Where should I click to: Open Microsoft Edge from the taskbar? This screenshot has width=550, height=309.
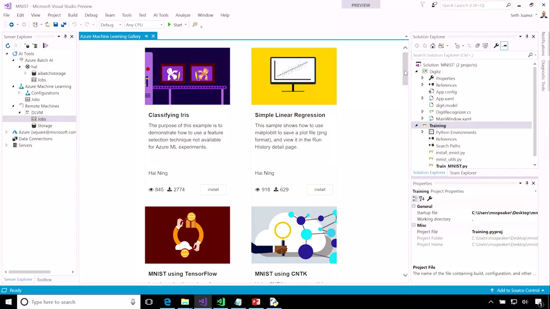pos(167,302)
